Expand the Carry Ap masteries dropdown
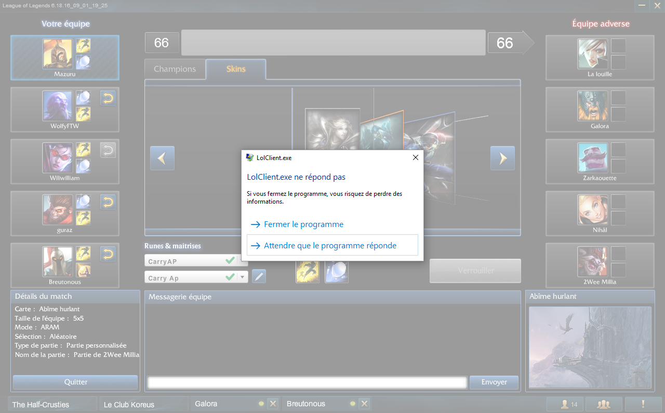 (242, 277)
